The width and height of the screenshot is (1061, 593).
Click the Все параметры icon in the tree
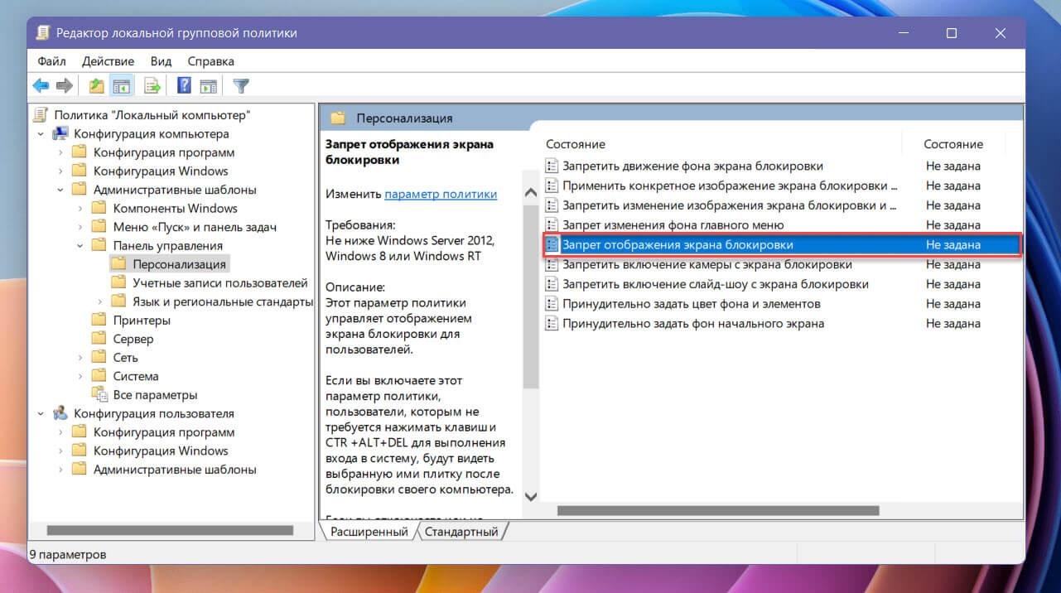(99, 395)
